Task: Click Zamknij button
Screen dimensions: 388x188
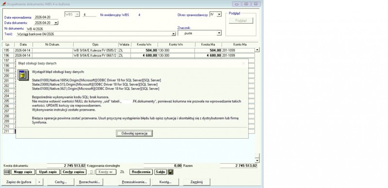Action: pyautogui.click(x=196, y=182)
